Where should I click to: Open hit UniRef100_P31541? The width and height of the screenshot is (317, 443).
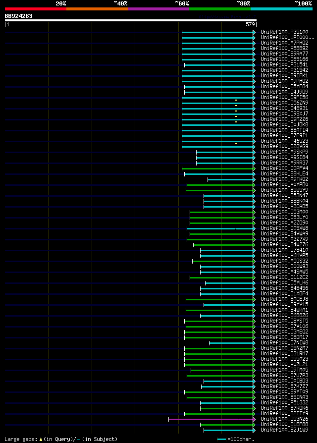pyautogui.click(x=284, y=65)
